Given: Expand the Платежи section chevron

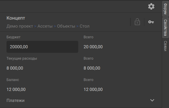Looking at the screenshot, I should click(x=152, y=100).
